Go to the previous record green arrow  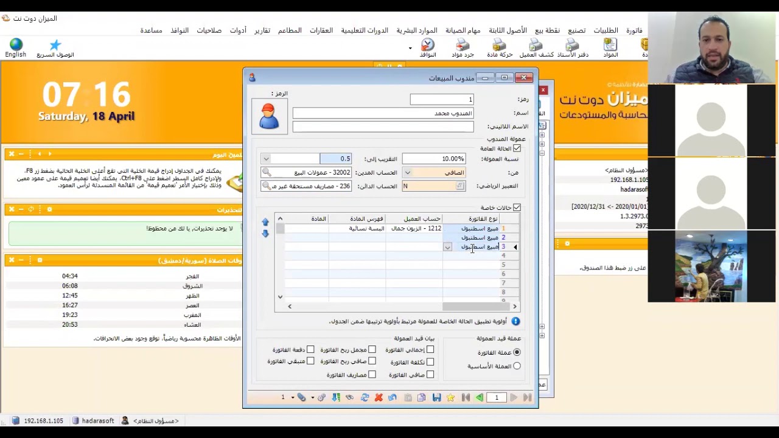(x=480, y=398)
